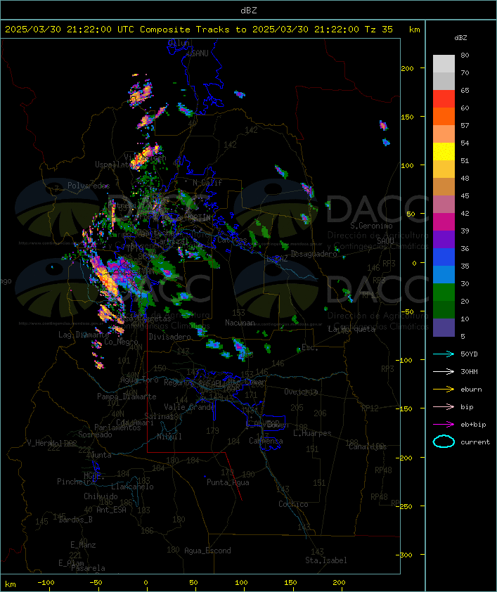The image size is (497, 592).
Task: Click the -250 tick on vertical axis
Action: tap(406, 506)
